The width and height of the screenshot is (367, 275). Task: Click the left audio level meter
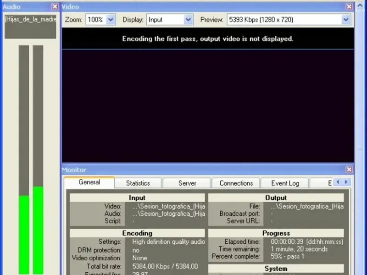tap(24, 159)
